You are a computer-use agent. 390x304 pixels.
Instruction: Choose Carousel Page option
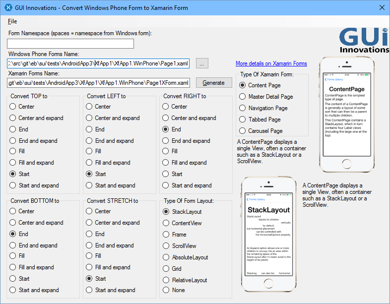[243, 131]
